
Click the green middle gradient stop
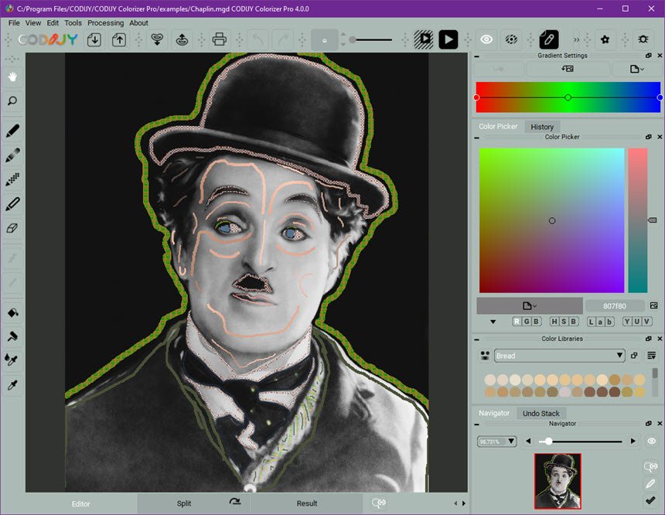pos(568,97)
